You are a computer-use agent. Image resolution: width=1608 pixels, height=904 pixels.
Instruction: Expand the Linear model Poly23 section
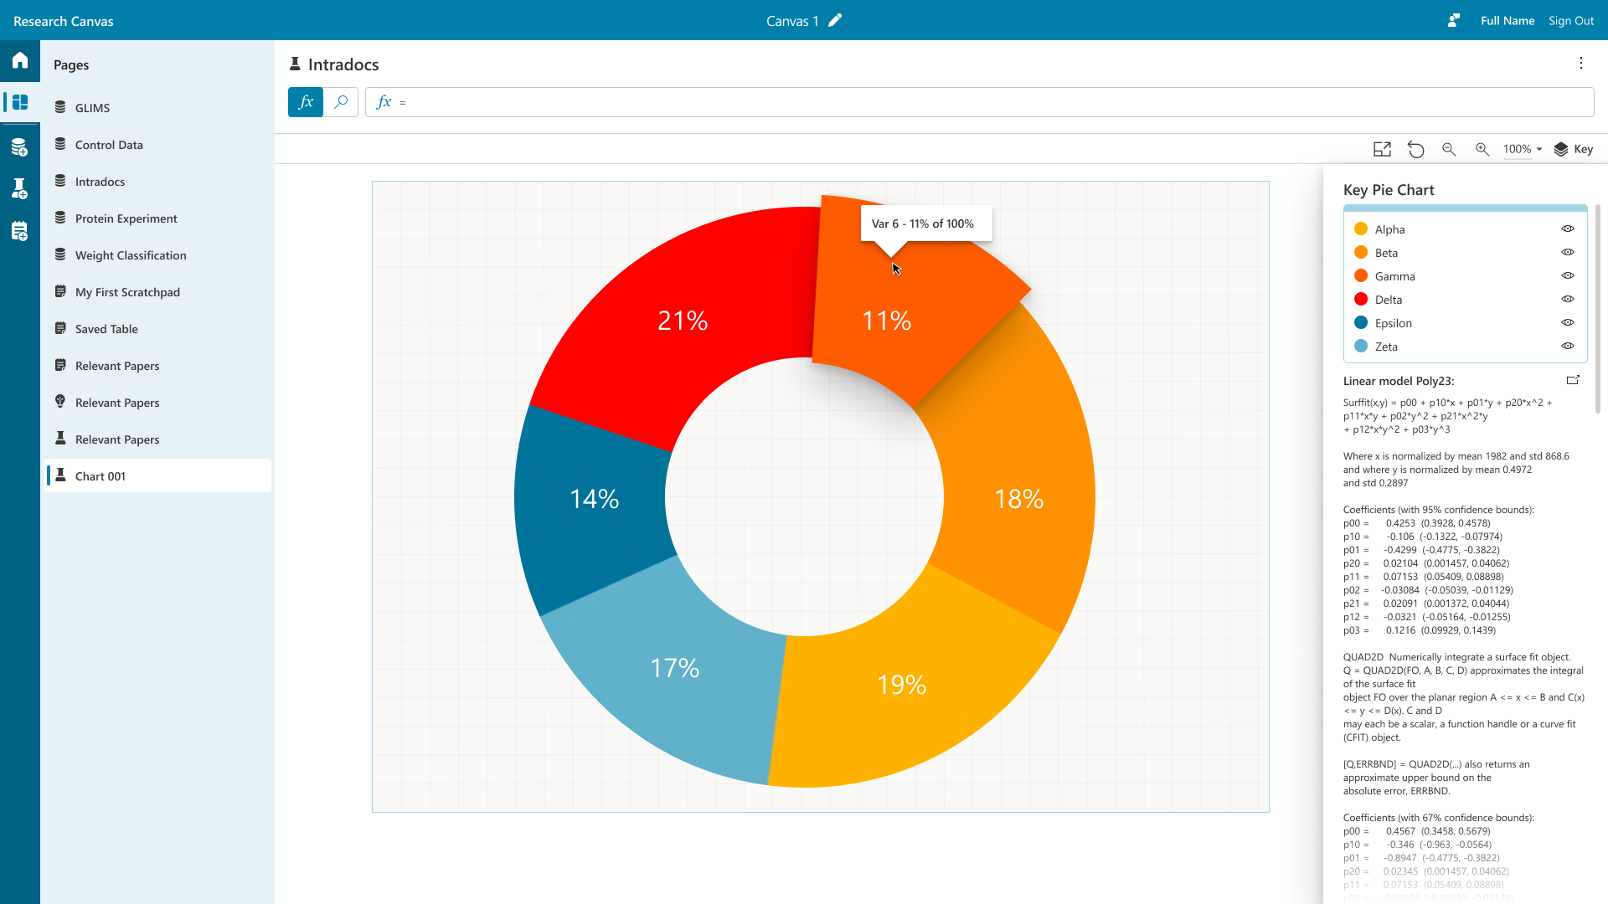tap(1573, 380)
